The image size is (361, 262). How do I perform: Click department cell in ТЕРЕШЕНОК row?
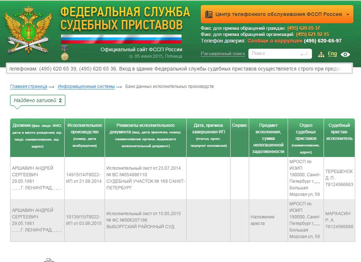click(306, 178)
